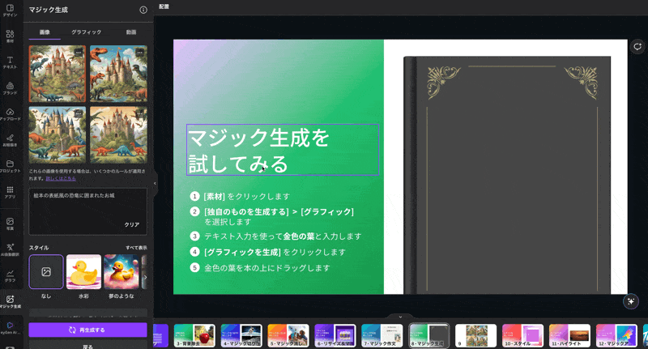This screenshot has height=349, width=648.
Task: Open the プロジェクト (Projects) sidebar panel
Action: click(x=10, y=165)
